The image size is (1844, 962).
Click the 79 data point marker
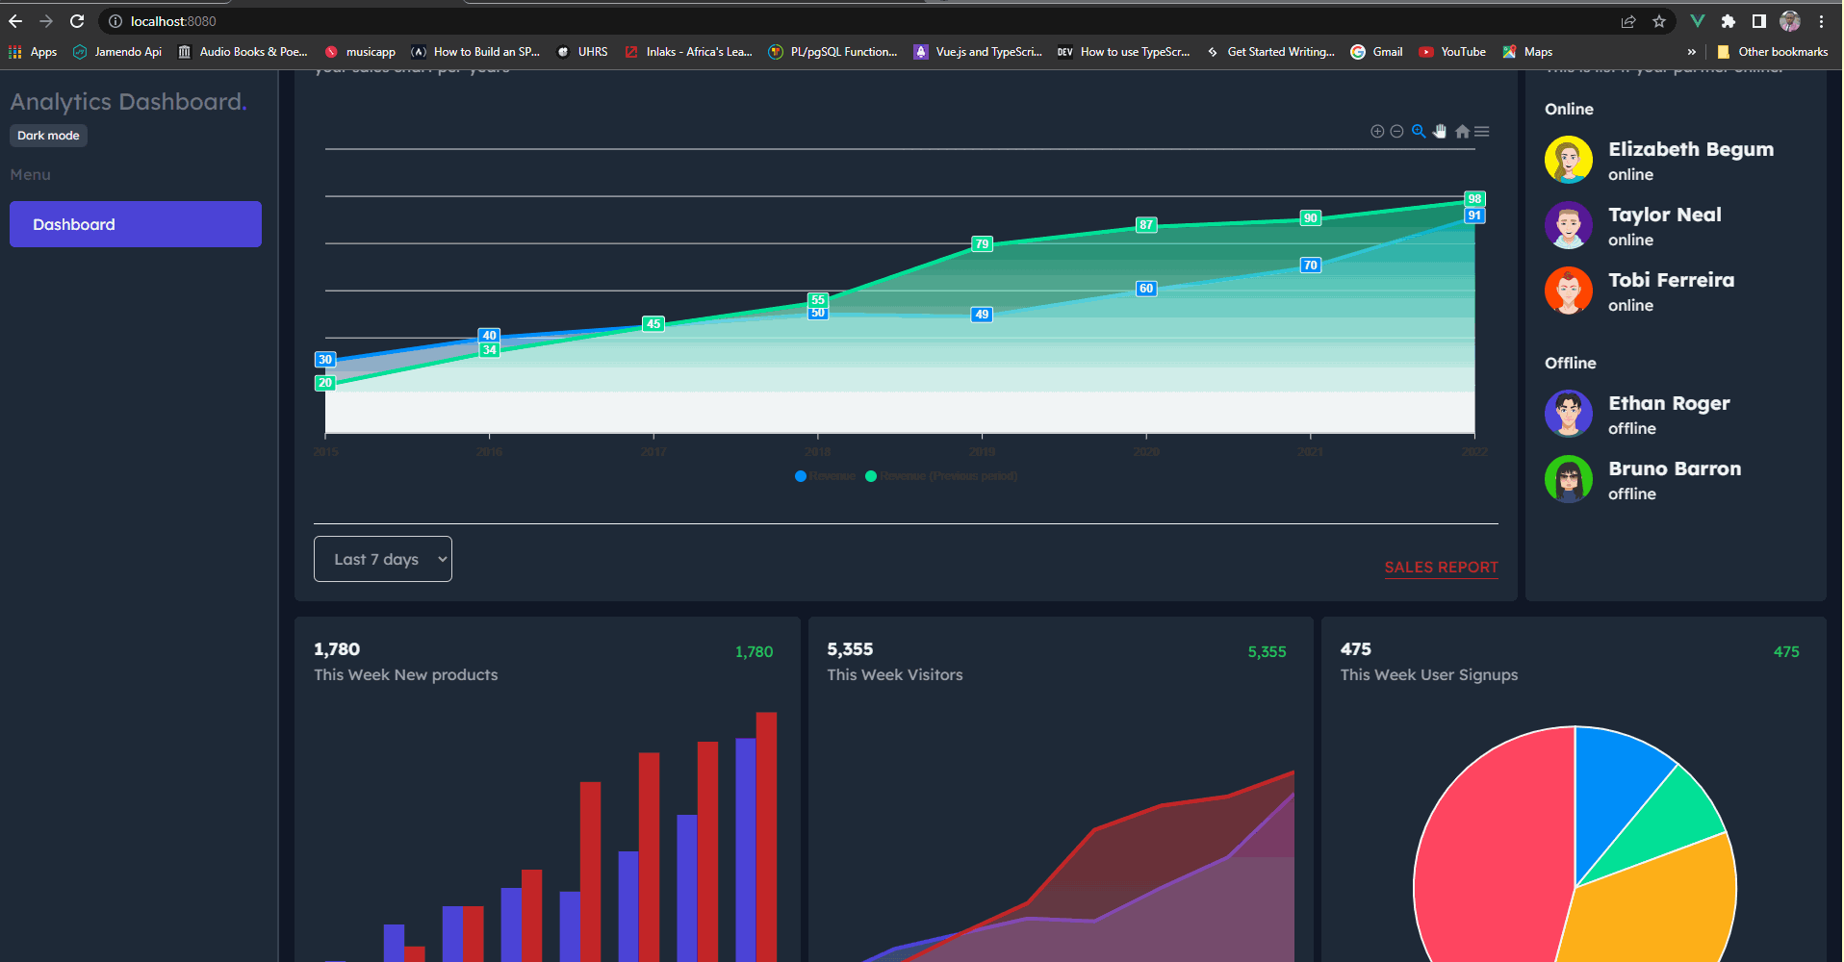pos(982,244)
